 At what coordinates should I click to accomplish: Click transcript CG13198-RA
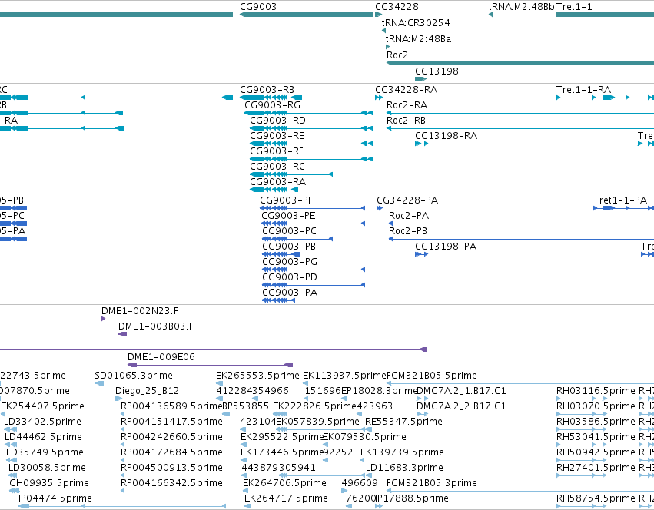click(x=446, y=136)
